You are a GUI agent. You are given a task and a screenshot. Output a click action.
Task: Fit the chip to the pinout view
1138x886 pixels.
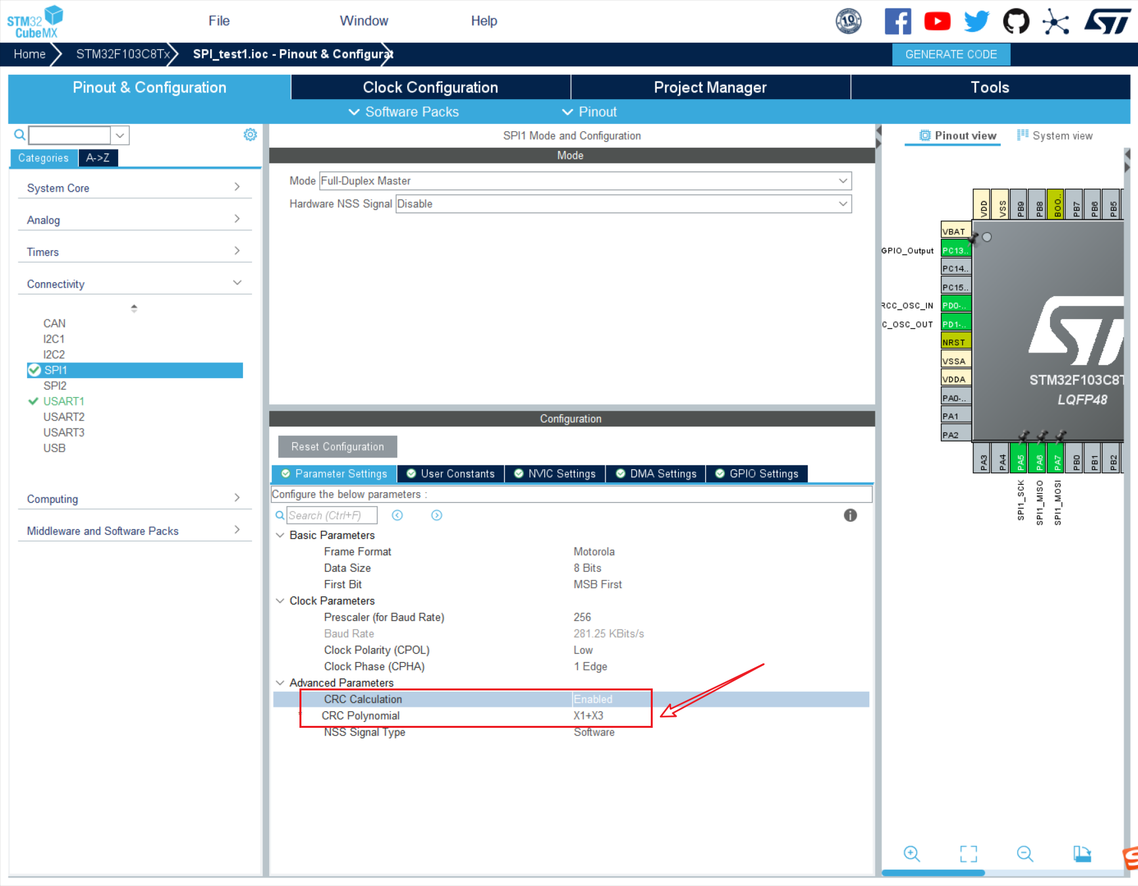click(x=969, y=853)
